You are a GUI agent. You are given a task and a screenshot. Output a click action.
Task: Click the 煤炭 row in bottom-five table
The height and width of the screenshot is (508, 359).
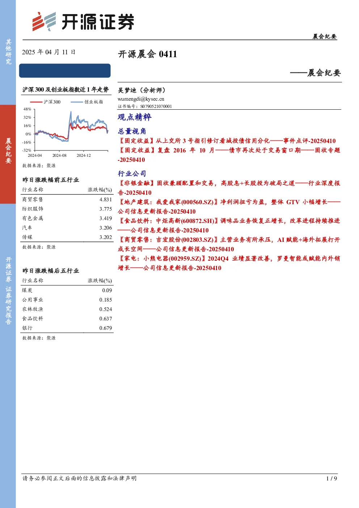pyautogui.click(x=67, y=290)
